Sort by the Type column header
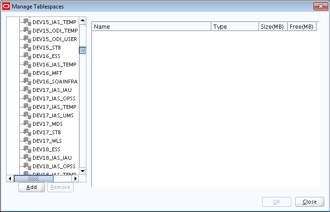The height and width of the screenshot is (212, 330). (235, 27)
